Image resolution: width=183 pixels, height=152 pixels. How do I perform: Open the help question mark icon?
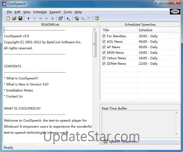click(97, 18)
